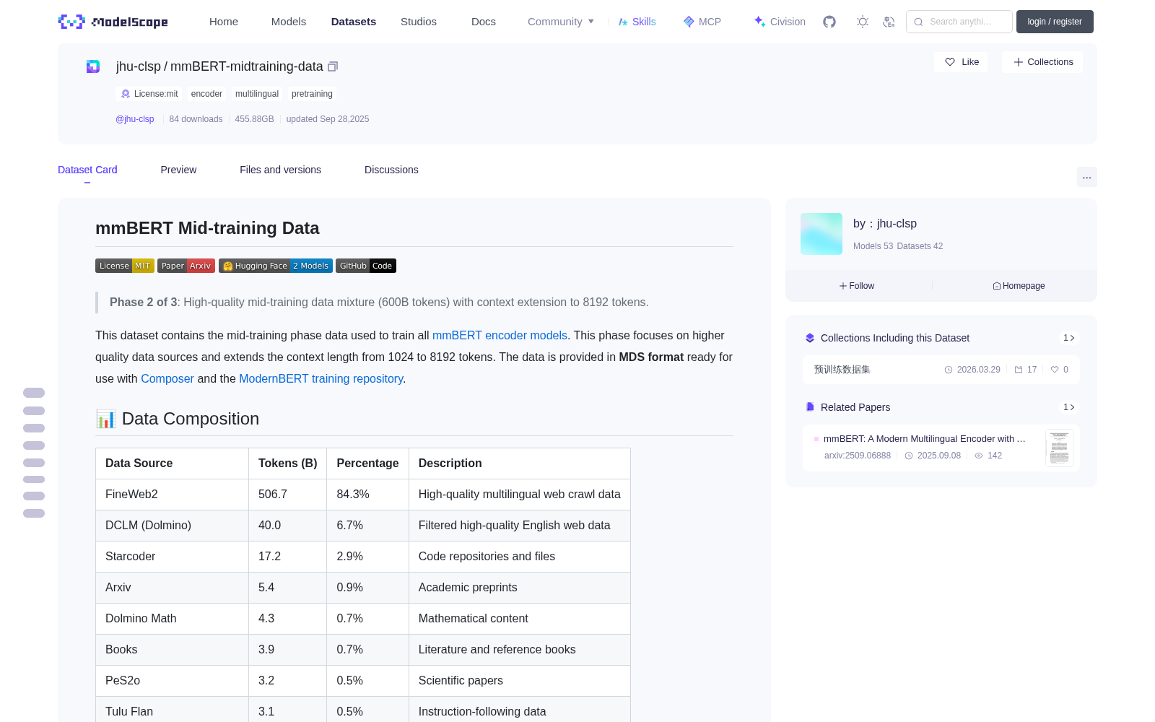Click the DCLM (Dolmino) table cell

pos(173,526)
